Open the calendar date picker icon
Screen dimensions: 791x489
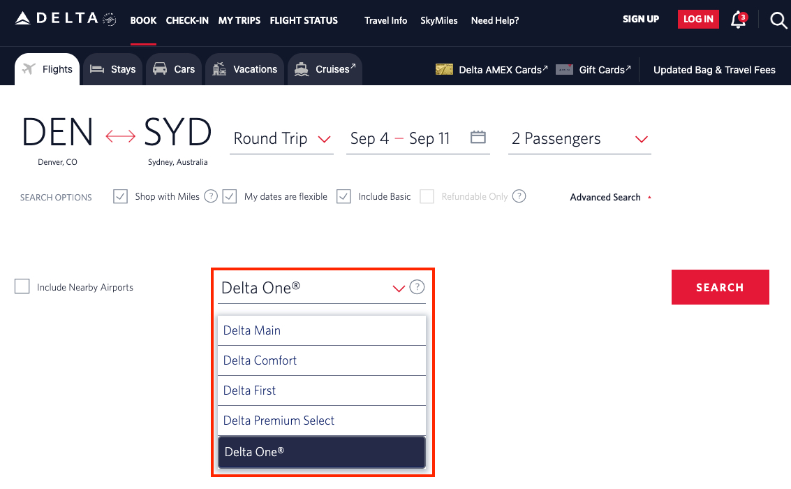click(x=478, y=138)
